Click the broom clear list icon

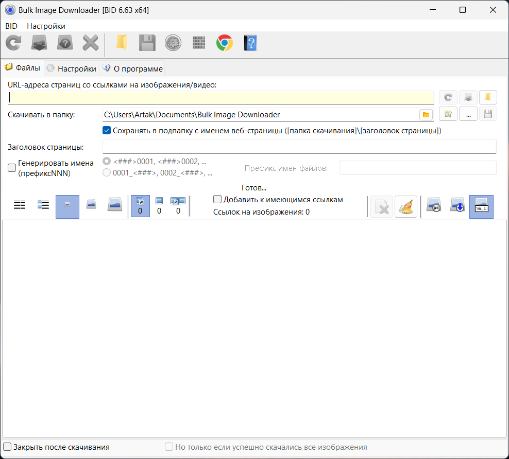point(406,206)
